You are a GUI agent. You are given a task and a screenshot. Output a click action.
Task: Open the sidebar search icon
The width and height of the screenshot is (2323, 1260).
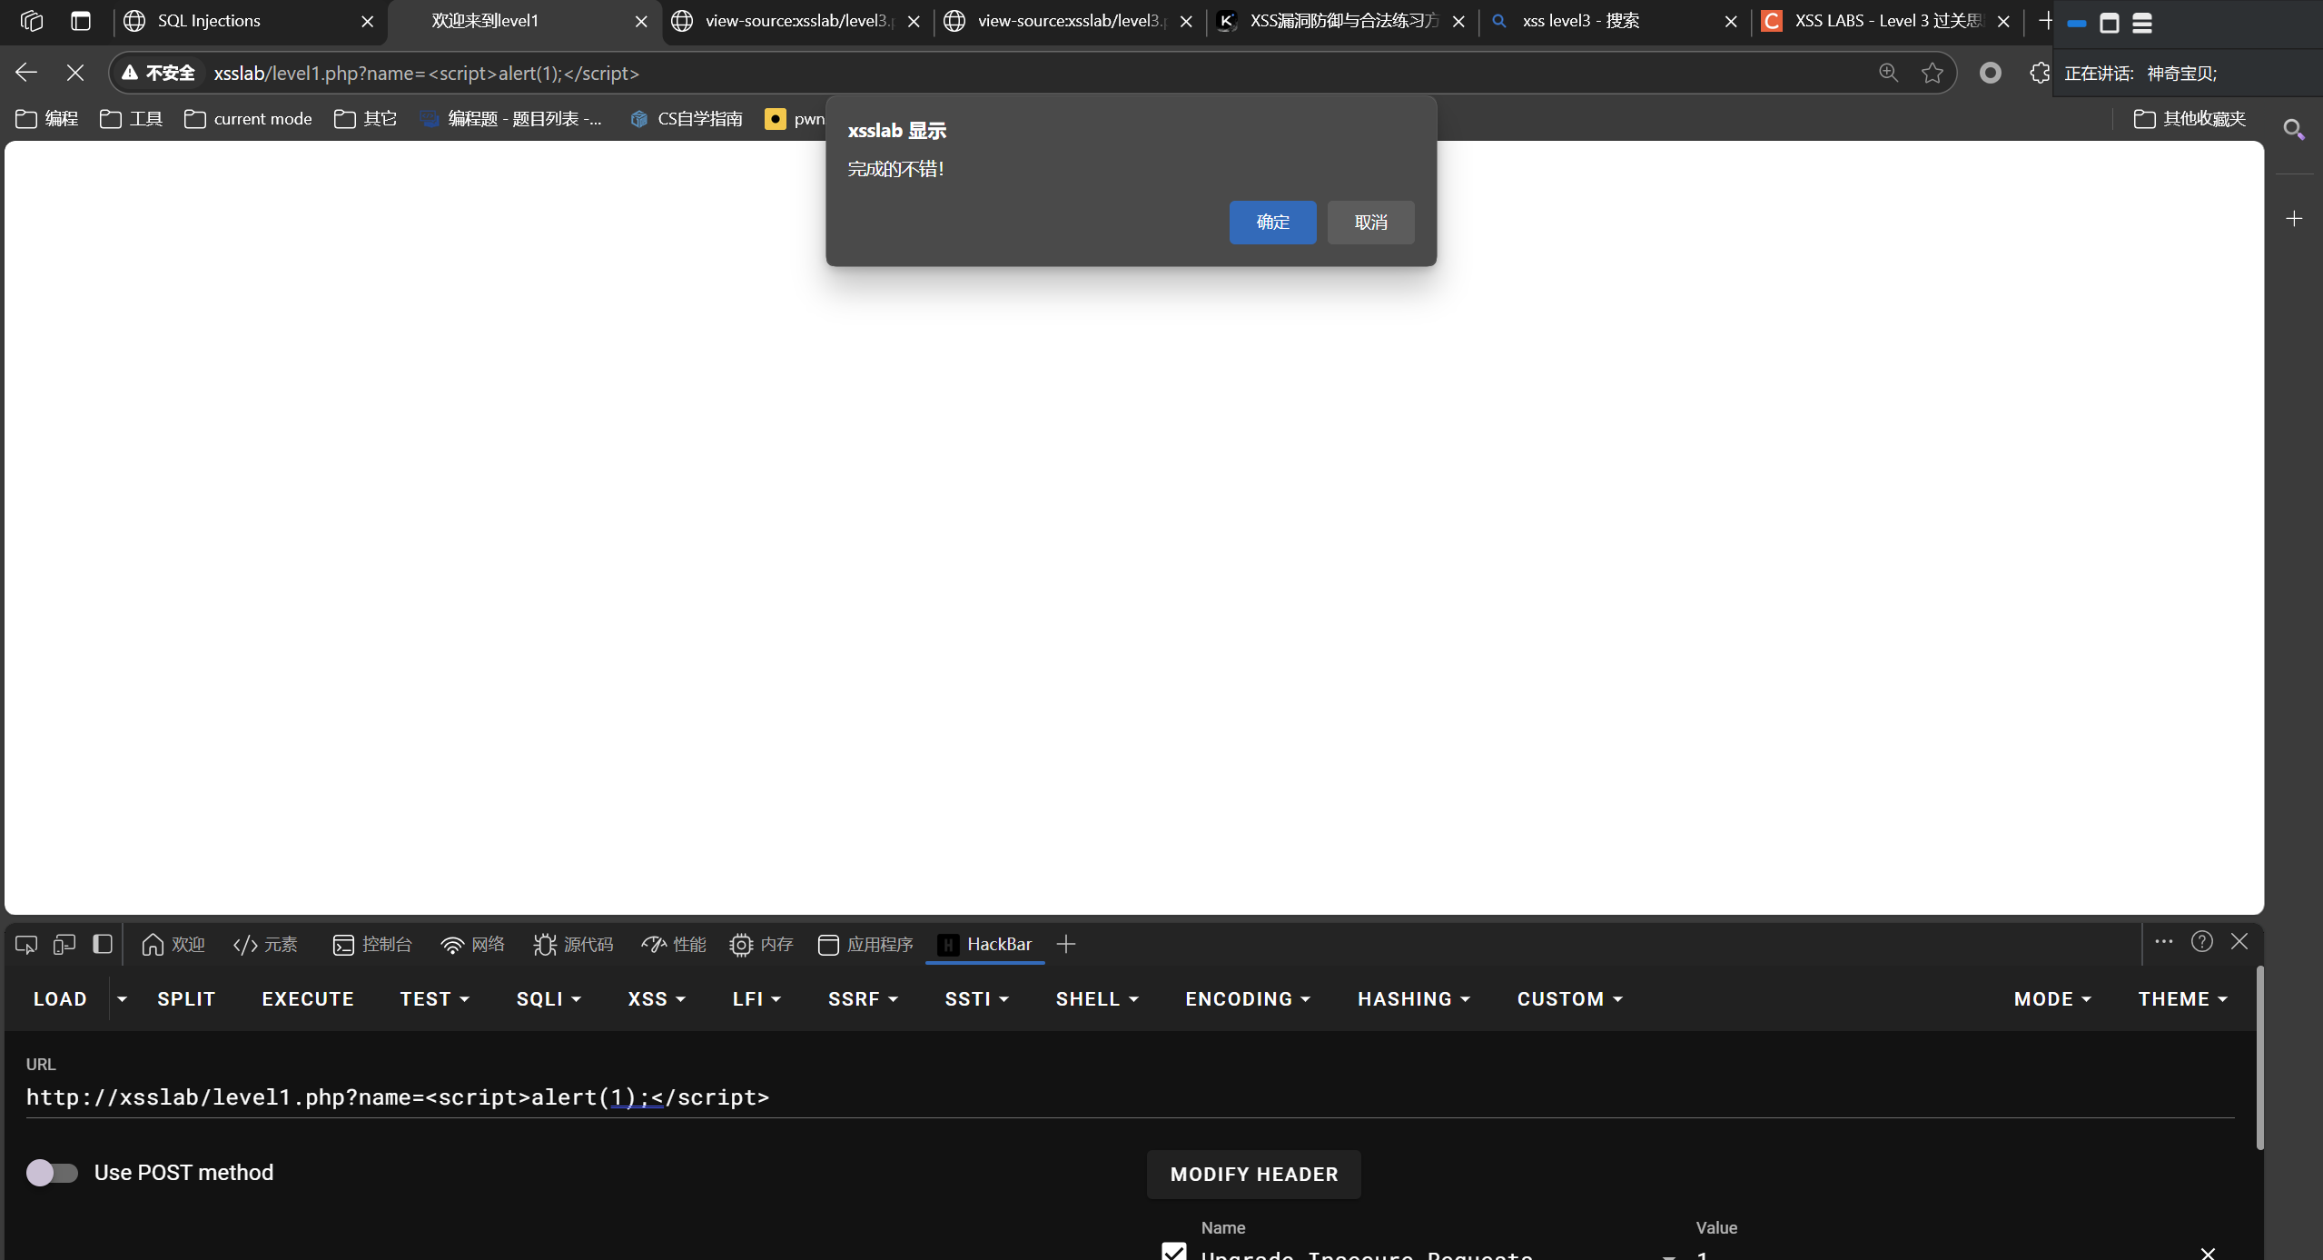click(x=2294, y=130)
